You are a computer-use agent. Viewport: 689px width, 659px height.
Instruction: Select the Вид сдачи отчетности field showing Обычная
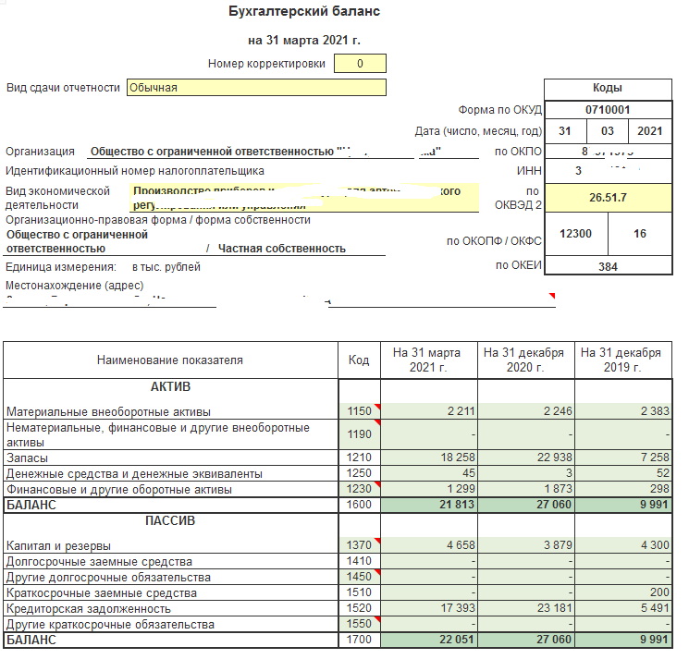coord(255,88)
